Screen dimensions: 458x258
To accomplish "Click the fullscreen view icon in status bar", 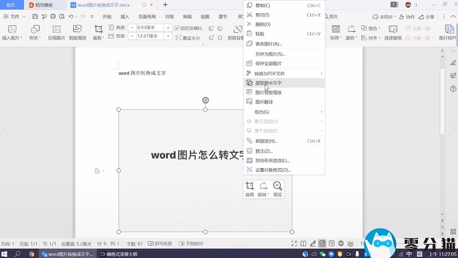I will 294,243.
